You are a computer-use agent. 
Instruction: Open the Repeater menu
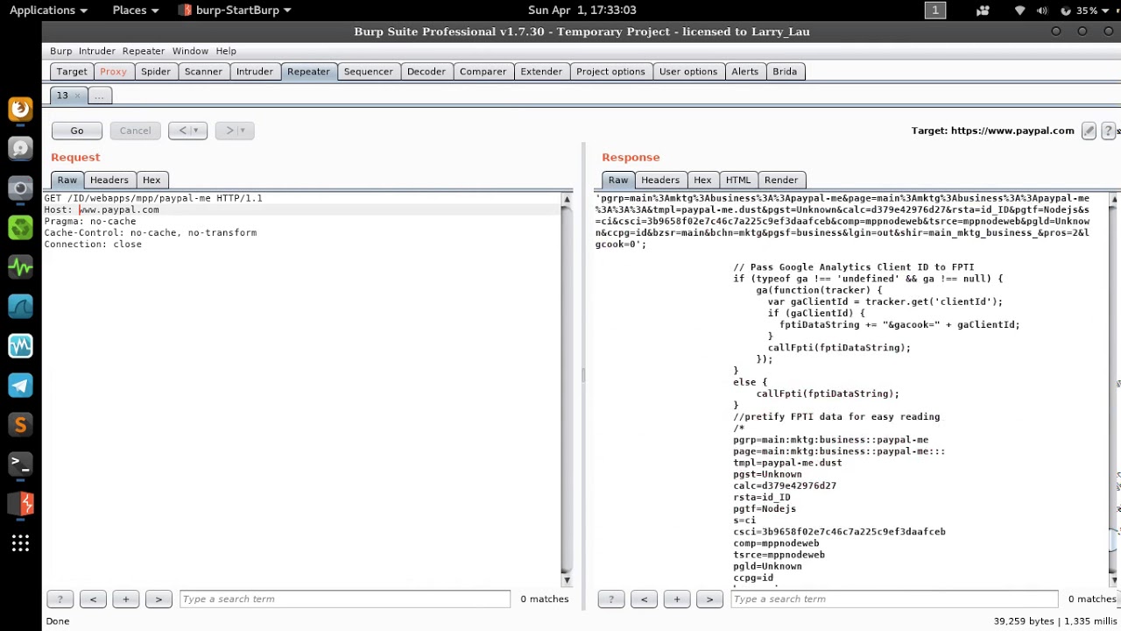coord(144,51)
